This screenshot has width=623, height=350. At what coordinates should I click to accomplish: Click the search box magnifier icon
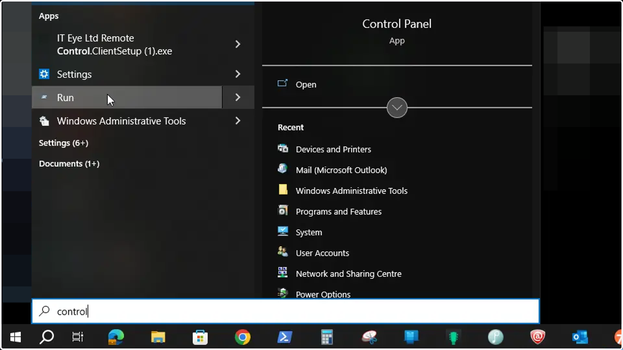point(45,311)
